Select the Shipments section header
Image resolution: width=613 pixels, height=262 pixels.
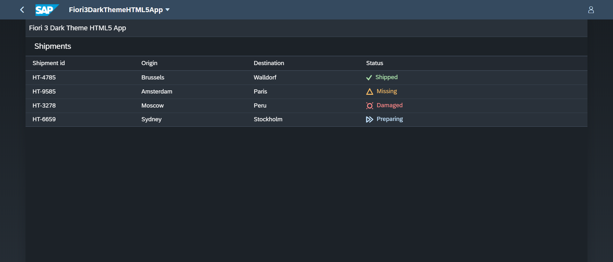pos(53,46)
